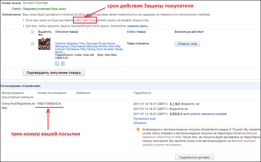261x162 pixels.
Task: Click the 'Товар отправлен' item status
Action: tap(138, 44)
